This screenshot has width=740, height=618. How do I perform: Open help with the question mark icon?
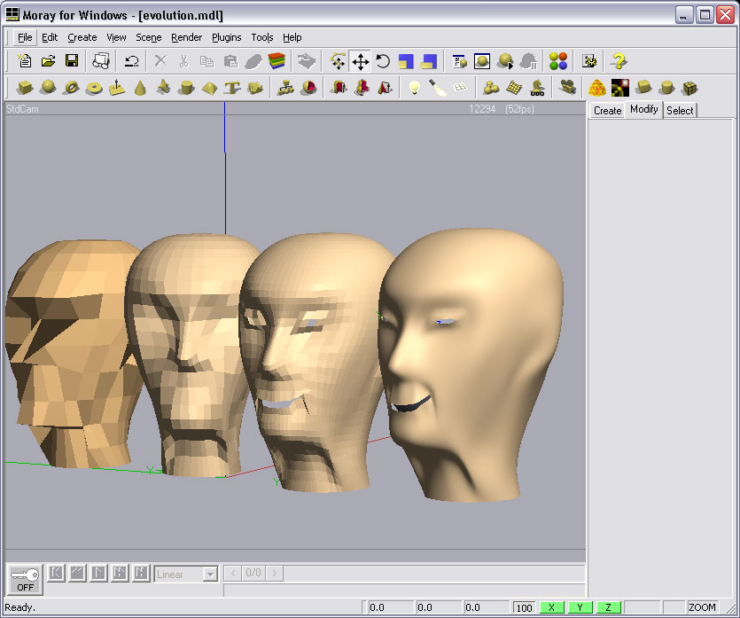click(x=619, y=60)
